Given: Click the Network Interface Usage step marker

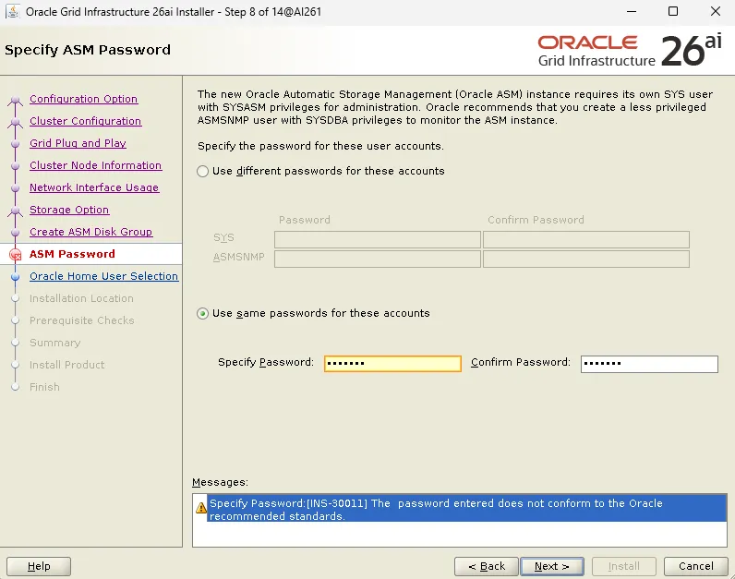Looking at the screenshot, I should pyautogui.click(x=15, y=188).
